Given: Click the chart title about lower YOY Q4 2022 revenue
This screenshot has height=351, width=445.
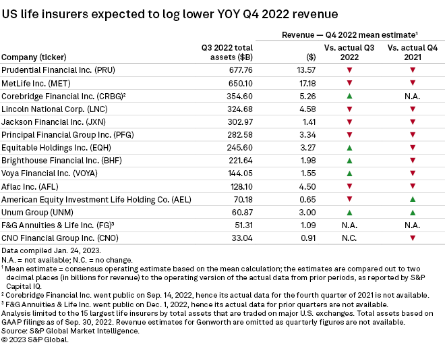Looking at the screenshot, I should click(170, 14).
